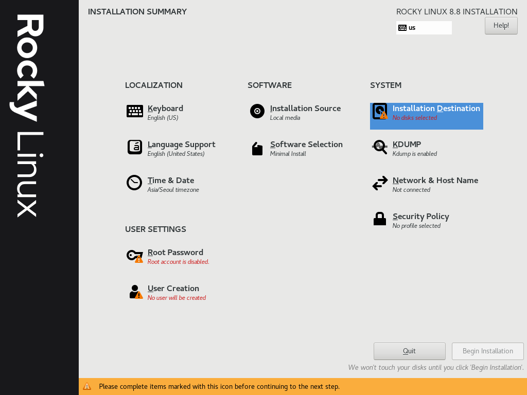Click the 'us' keyboard layout field
The image size is (527, 395).
click(424, 28)
